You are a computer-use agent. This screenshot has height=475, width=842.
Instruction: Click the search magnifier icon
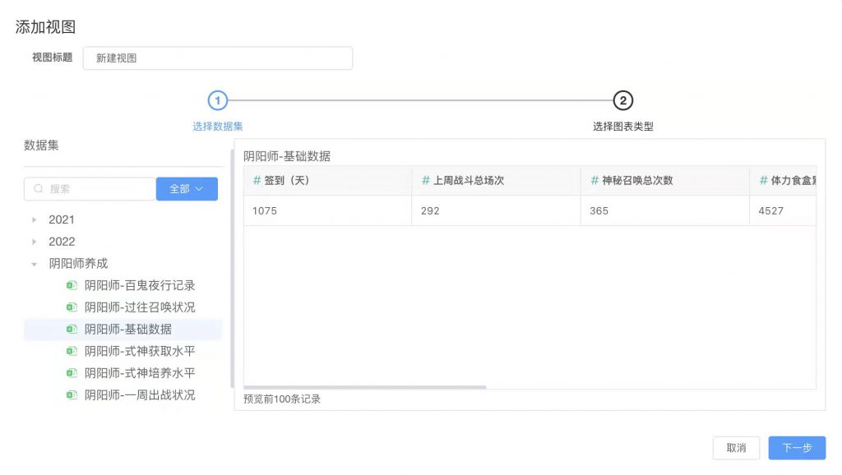(38, 189)
